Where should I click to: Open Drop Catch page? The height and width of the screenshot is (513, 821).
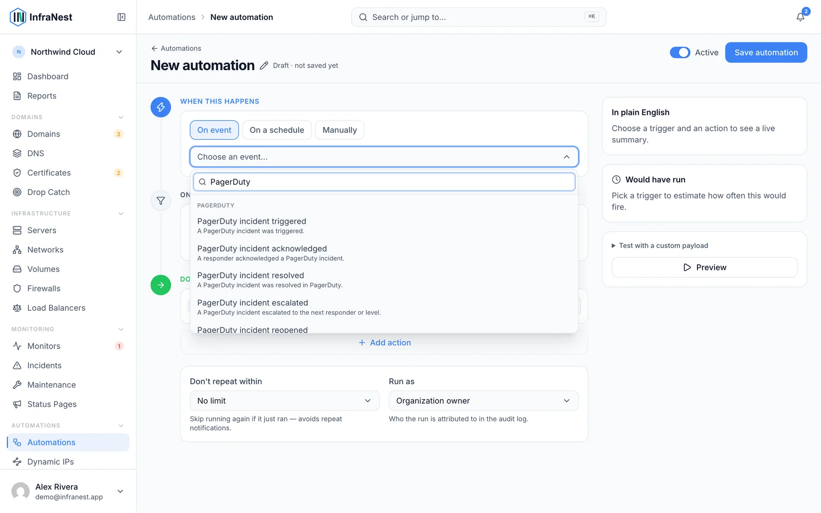pyautogui.click(x=68, y=193)
